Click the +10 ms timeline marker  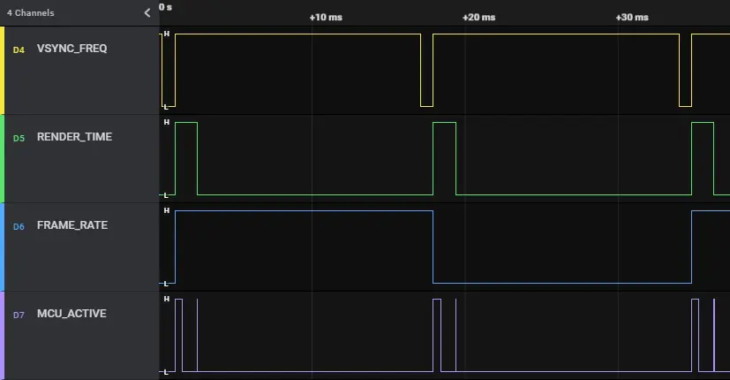(x=326, y=18)
